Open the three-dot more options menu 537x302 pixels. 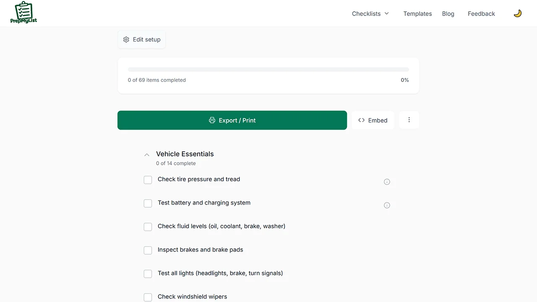(409, 120)
